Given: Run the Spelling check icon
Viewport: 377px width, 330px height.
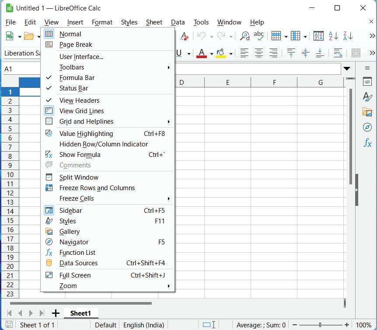Looking at the screenshot, I should (x=259, y=36).
